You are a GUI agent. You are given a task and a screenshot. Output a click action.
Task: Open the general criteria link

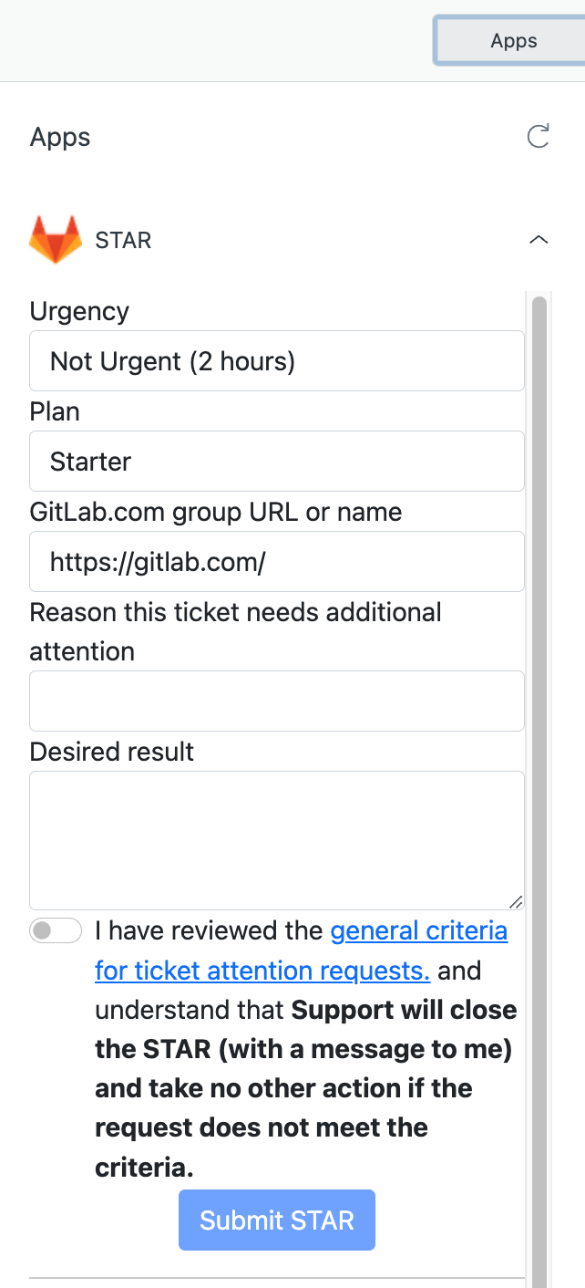pyautogui.click(x=419, y=930)
